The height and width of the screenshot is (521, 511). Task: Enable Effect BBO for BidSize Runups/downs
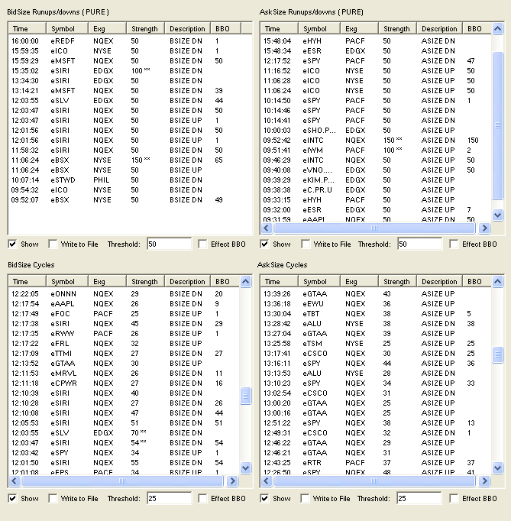tap(202, 244)
